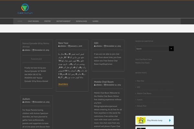The image size is (194, 129).
Task: Open the Mobile Chat Room post title
Action: coord(104,82)
